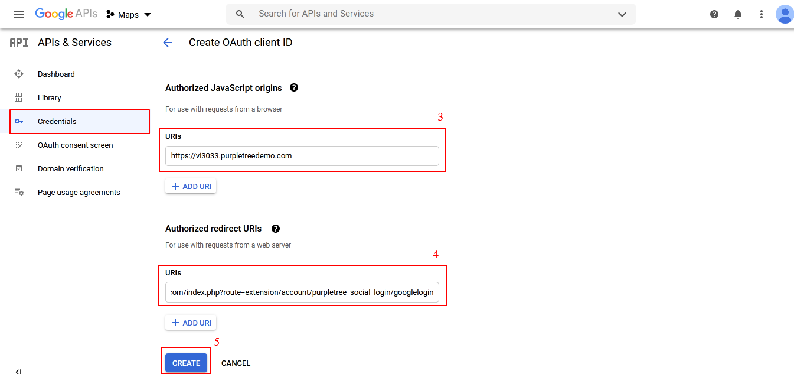Open the notifications bell
The image size is (794, 374).
738,14
